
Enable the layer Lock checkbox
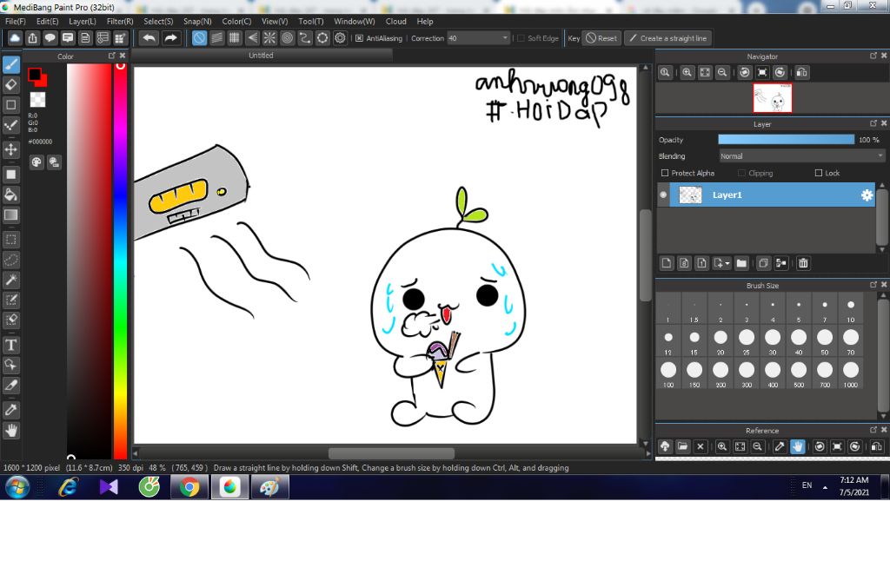(x=819, y=173)
